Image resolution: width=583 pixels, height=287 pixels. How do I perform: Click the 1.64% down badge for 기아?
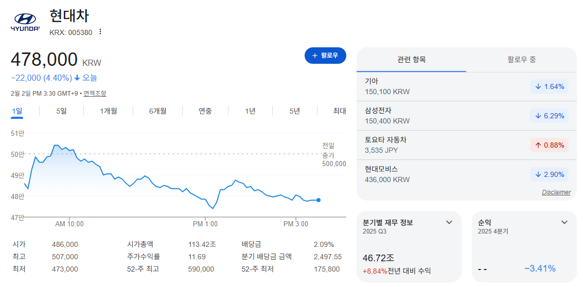coord(550,86)
